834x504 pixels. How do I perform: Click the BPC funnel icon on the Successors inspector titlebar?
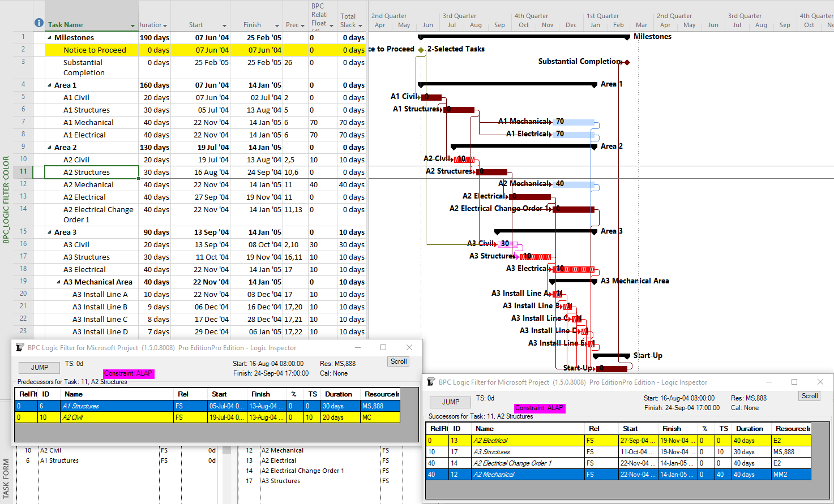click(x=431, y=382)
